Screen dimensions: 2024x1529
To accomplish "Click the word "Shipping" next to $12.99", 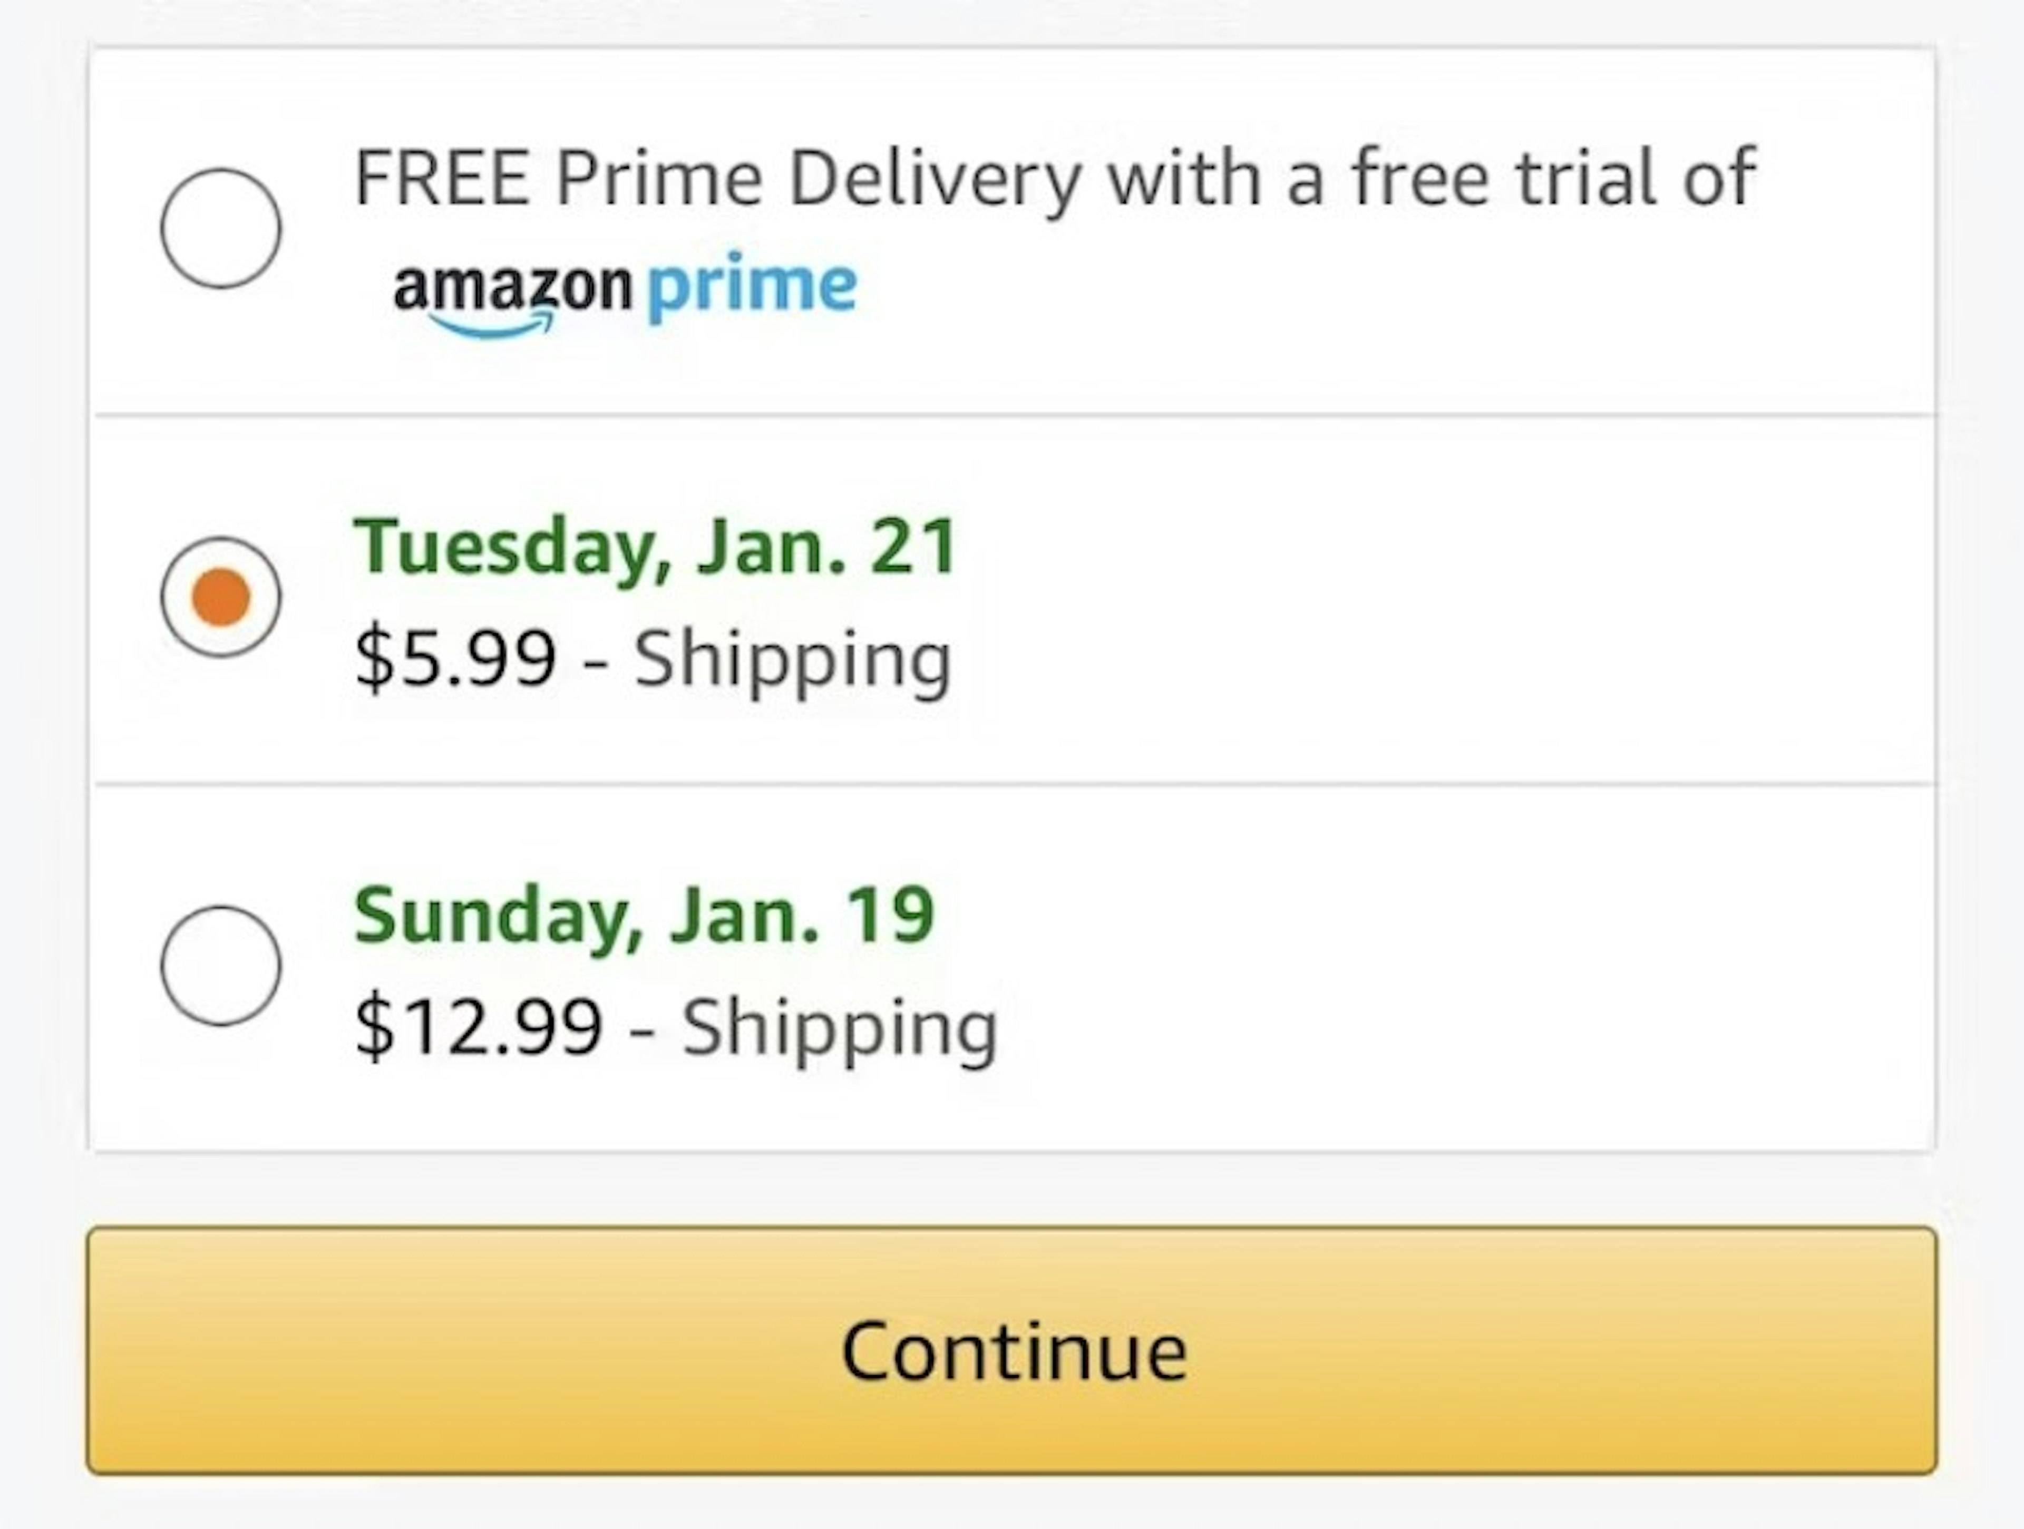I will [839, 1029].
